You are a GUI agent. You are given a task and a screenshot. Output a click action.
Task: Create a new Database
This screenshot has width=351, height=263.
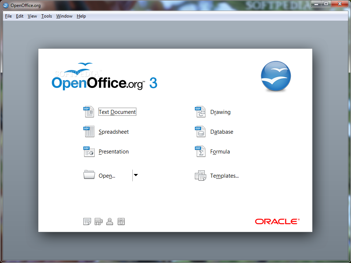point(222,132)
